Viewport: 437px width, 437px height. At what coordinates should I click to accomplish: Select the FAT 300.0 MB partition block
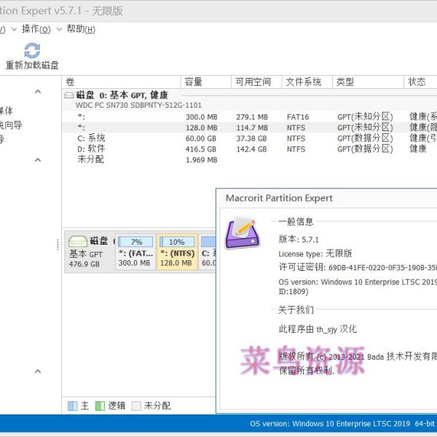pyautogui.click(x=135, y=252)
